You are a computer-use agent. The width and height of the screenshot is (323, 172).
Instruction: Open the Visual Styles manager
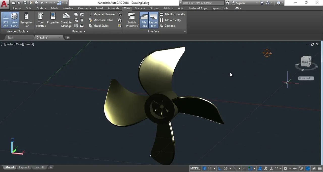98,26
